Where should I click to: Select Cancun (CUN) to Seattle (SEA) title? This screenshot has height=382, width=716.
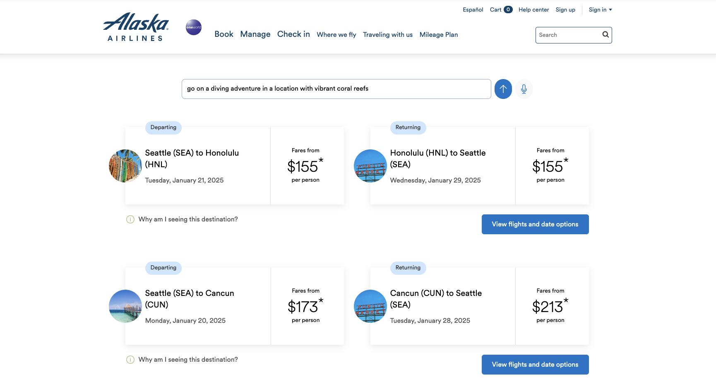click(436, 299)
